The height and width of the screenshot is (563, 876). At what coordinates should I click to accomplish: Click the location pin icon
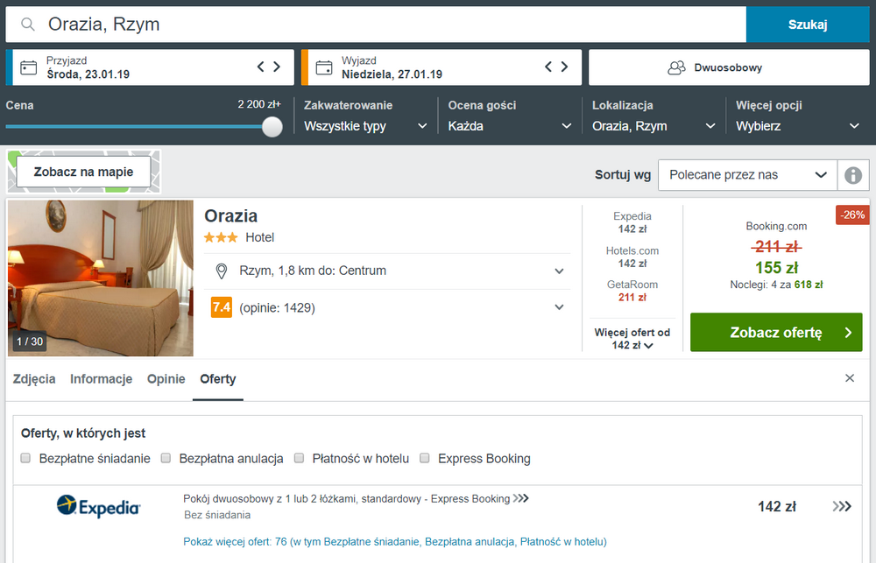(x=222, y=271)
